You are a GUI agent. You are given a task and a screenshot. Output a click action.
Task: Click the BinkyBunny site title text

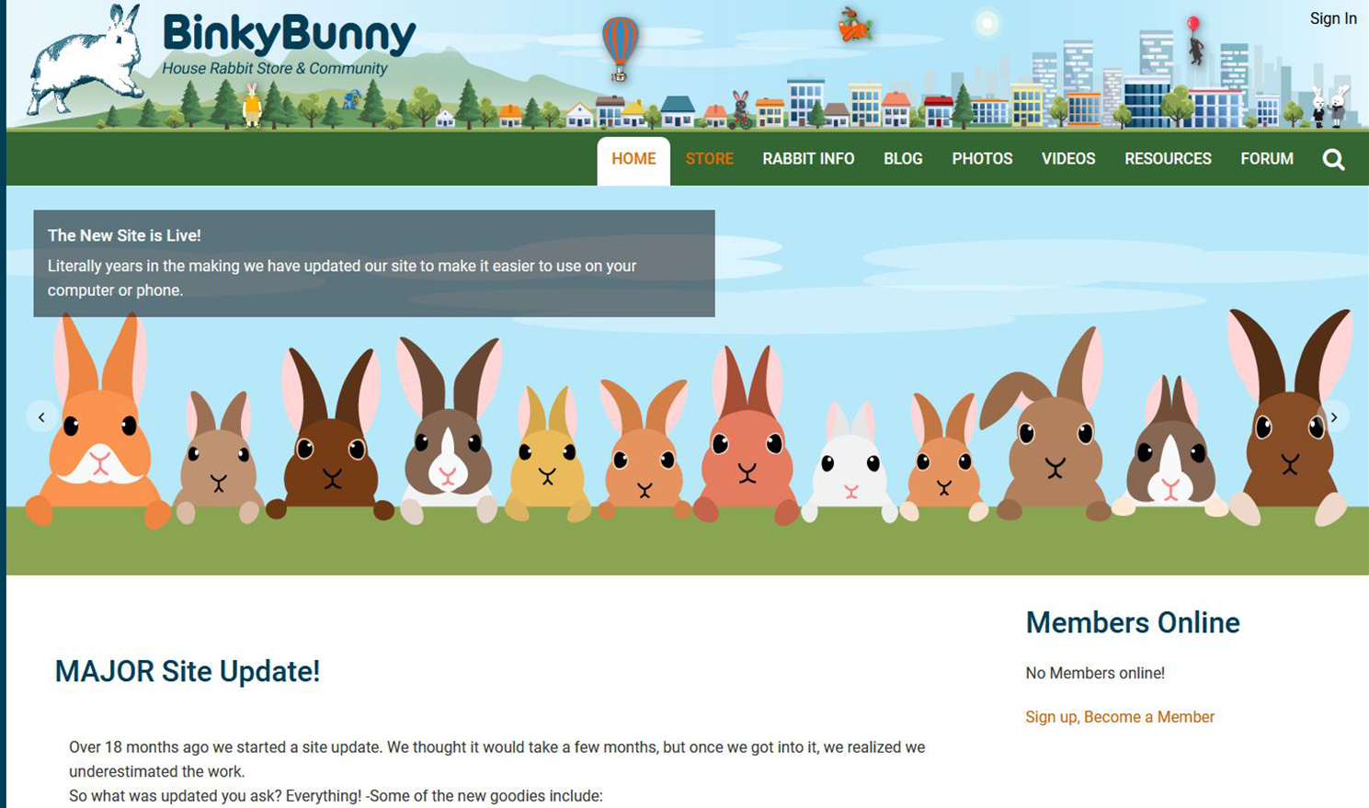(x=289, y=35)
